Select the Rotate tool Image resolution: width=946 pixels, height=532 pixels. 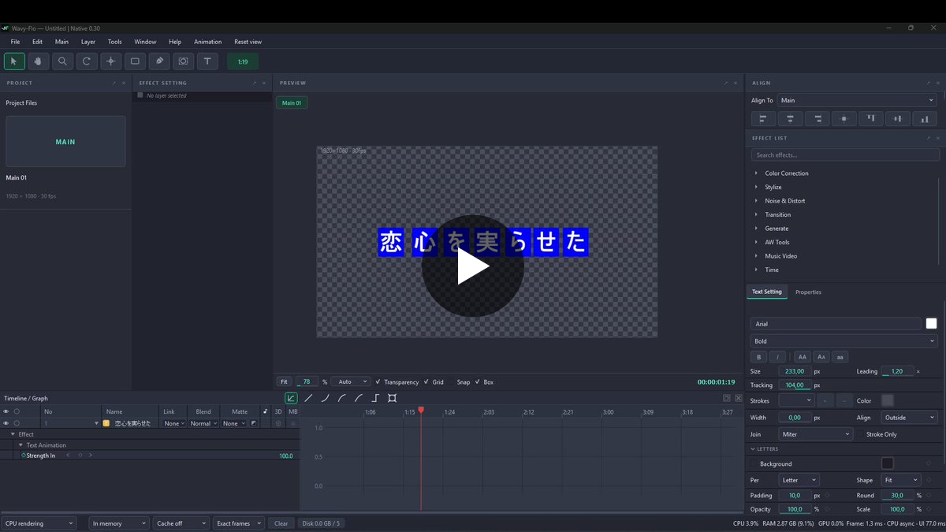(87, 61)
